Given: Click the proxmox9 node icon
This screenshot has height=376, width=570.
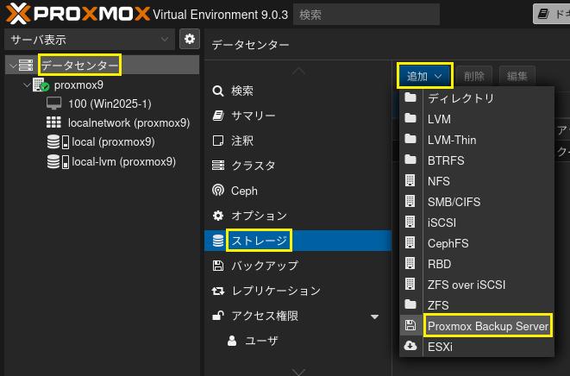Looking at the screenshot, I should pos(41,85).
